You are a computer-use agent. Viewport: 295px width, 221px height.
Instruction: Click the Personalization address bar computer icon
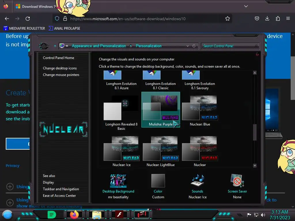tap(62, 46)
